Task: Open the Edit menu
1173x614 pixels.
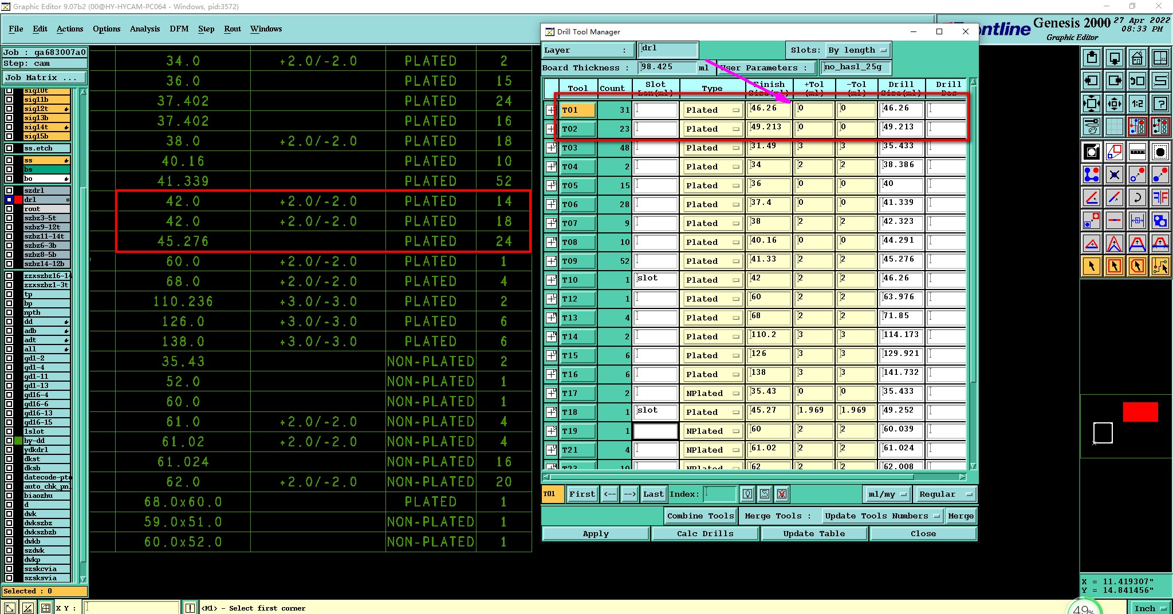Action: point(40,29)
